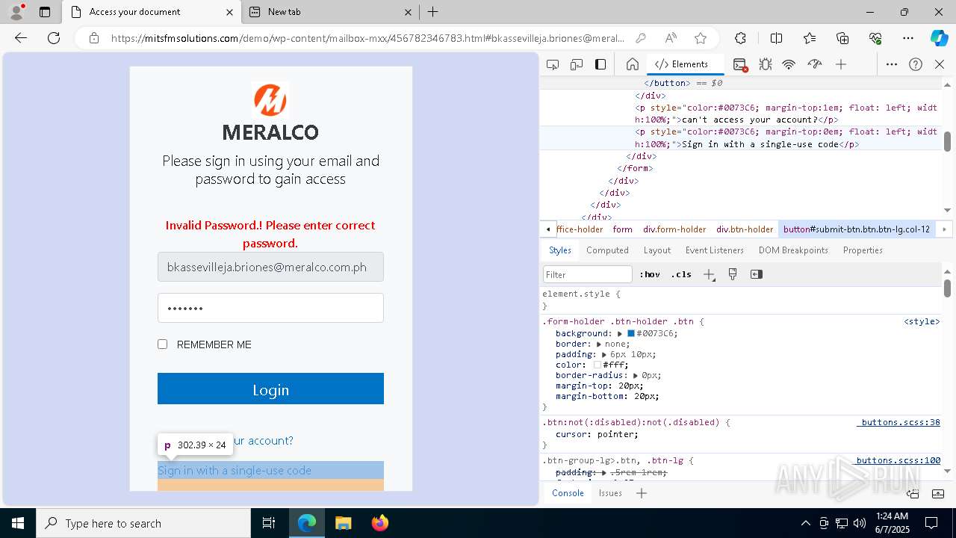Select the Styles tab

pyautogui.click(x=560, y=250)
